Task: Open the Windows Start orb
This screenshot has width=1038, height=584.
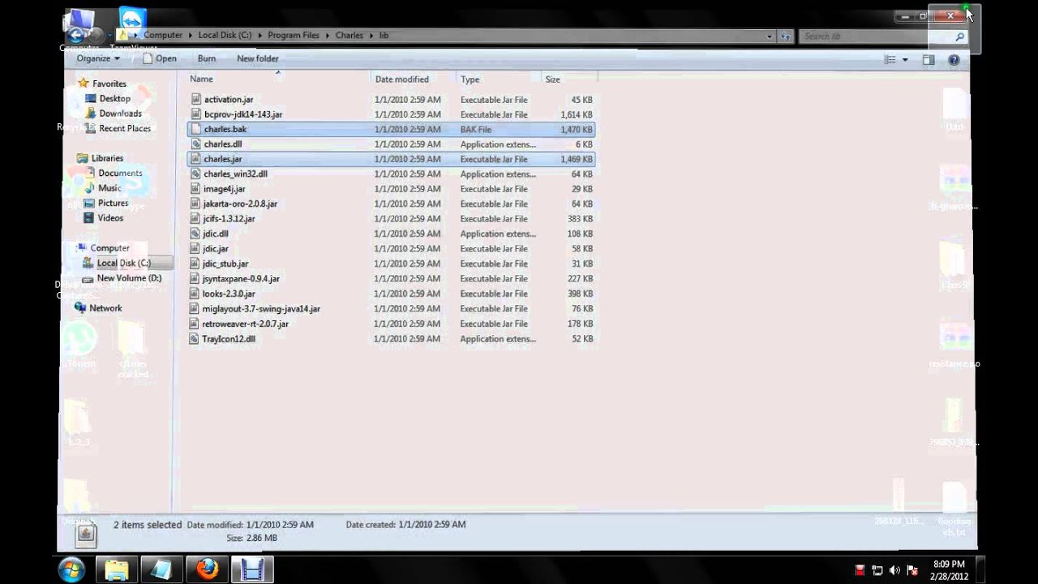Action: pos(71,569)
